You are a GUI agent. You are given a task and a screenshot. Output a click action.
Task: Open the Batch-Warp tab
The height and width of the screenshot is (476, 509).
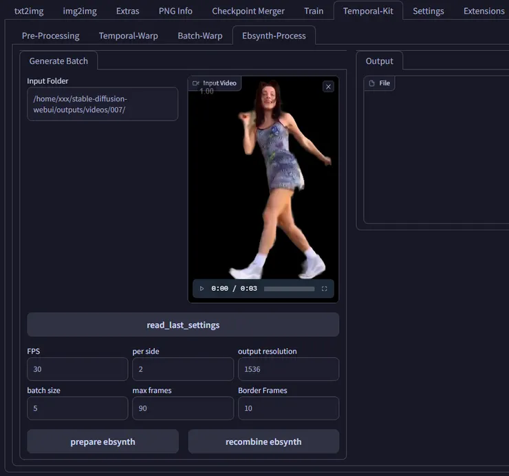[x=199, y=36]
